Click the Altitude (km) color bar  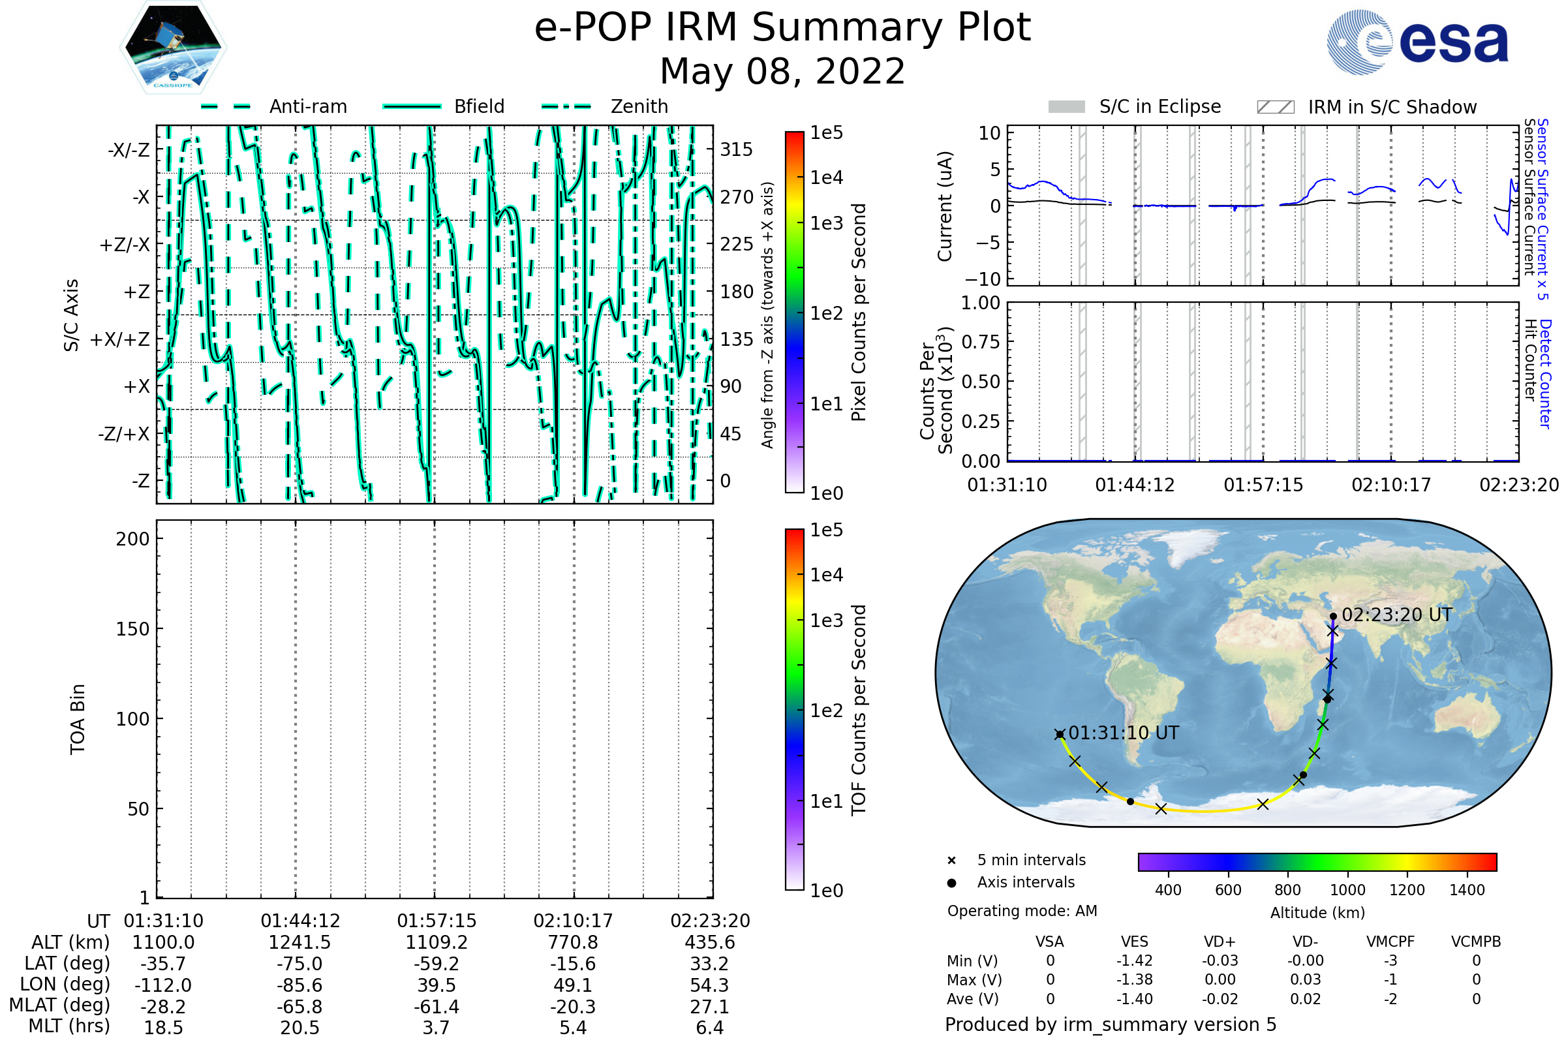coord(1317,861)
